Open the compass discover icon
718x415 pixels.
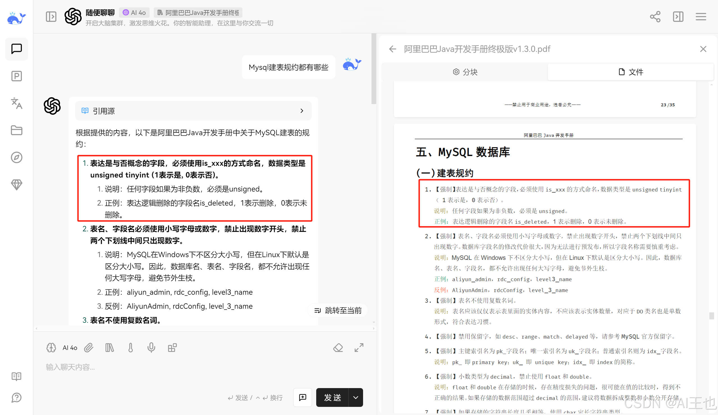(x=17, y=157)
